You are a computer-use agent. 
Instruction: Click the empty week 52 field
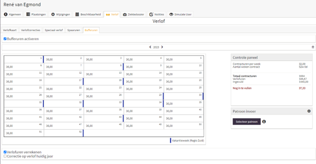tap(64, 133)
